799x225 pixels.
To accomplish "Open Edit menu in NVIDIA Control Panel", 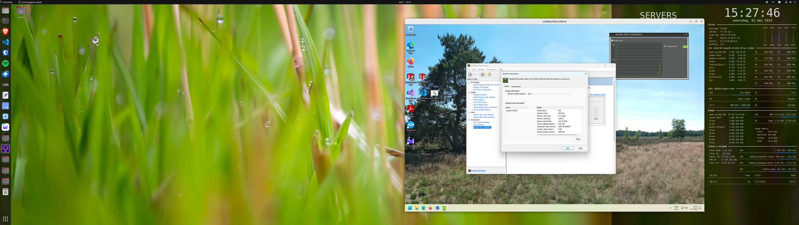I will point(474,70).
